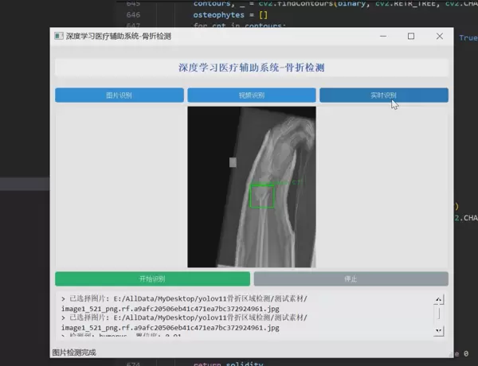Select the 视频识别 (video recognition) button
Viewport: 478px width, 366px height.
[x=252, y=95]
